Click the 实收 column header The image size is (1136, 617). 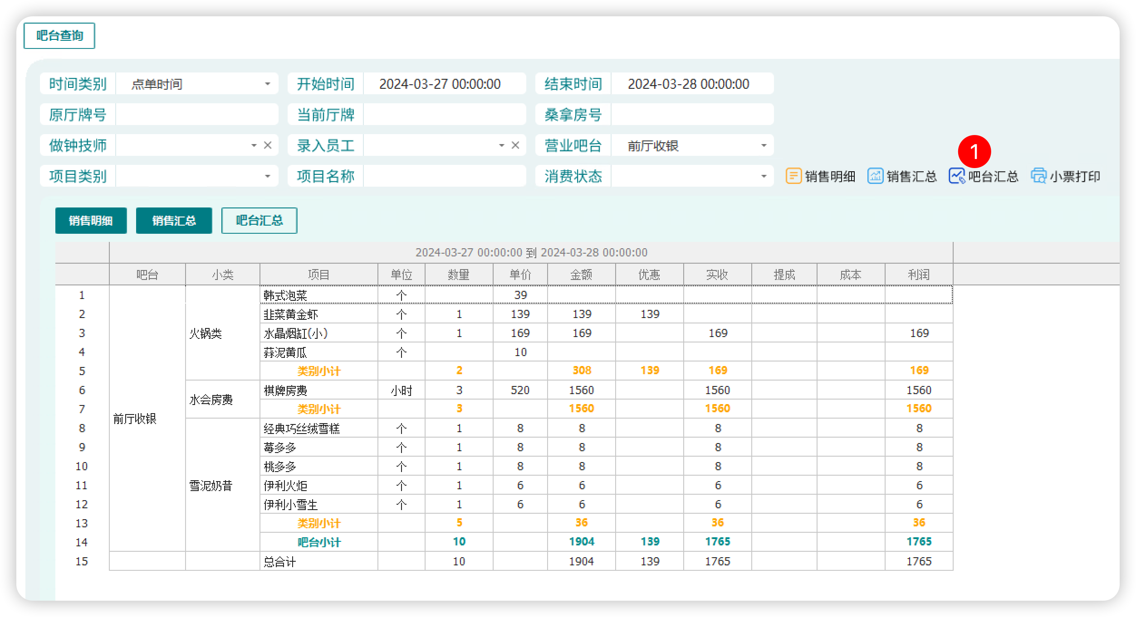coord(718,275)
